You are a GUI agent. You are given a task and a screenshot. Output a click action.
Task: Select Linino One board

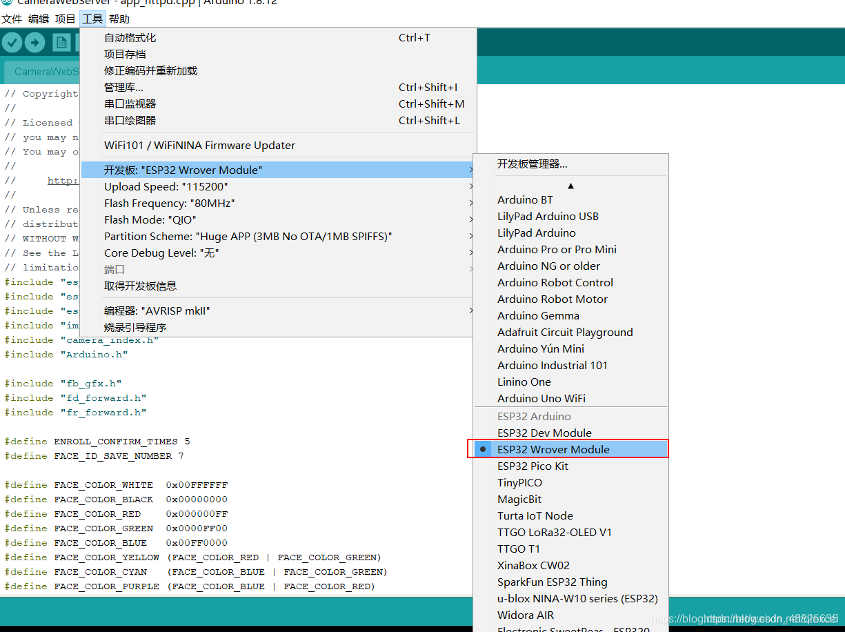(570, 382)
